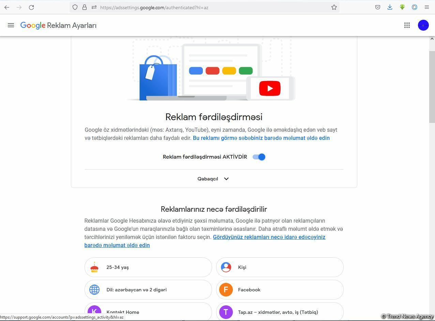This screenshot has width=435, height=321.
Task: Click the page vertical scrollbar thumb
Action: tap(432, 87)
